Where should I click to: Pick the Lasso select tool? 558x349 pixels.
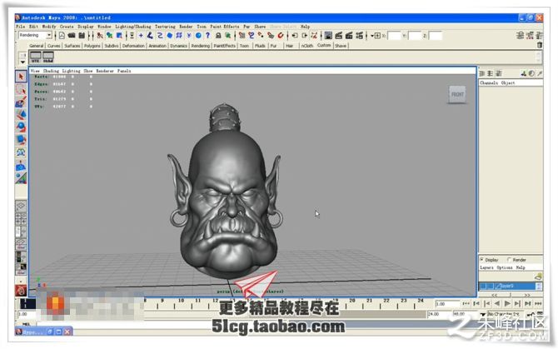[x=21, y=89]
